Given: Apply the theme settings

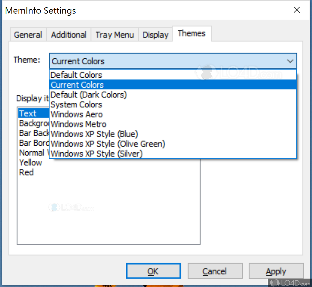Looking at the screenshot, I should coord(276,271).
